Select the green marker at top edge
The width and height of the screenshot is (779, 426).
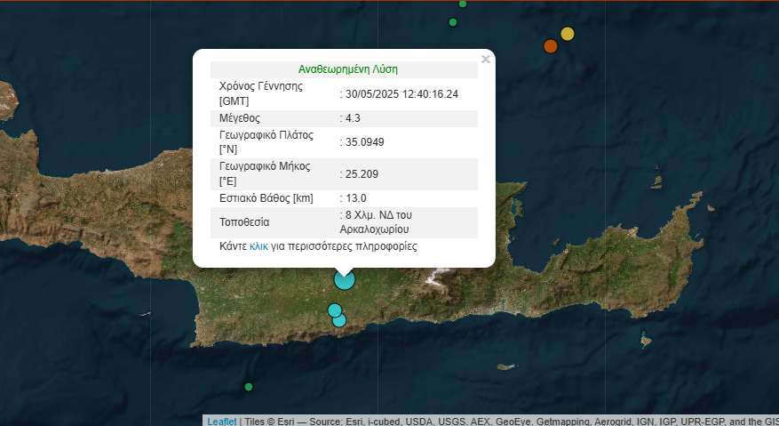click(462, 4)
